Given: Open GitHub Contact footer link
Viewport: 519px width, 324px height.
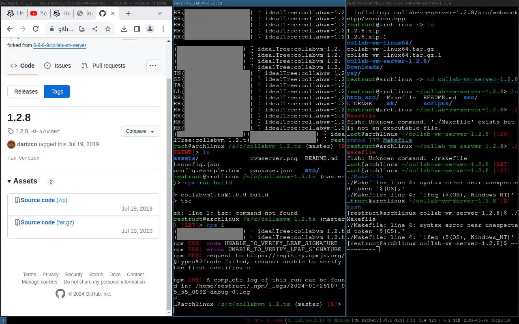Looking at the screenshot, I should click(135, 275).
